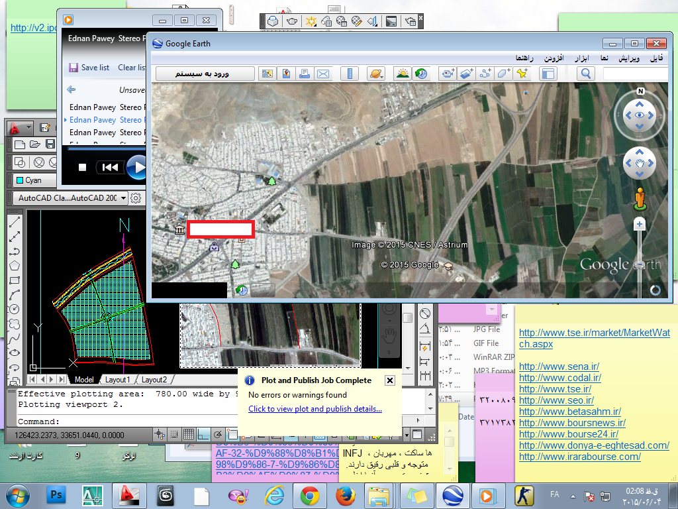Click the Google Earth search magnifier button
The height and width of the screenshot is (509, 678).
tap(585, 74)
